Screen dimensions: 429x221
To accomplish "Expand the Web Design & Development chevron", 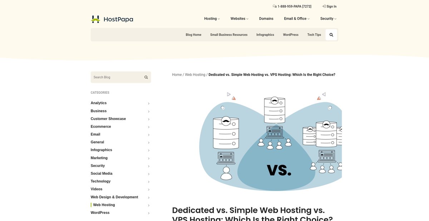I will (149, 197).
